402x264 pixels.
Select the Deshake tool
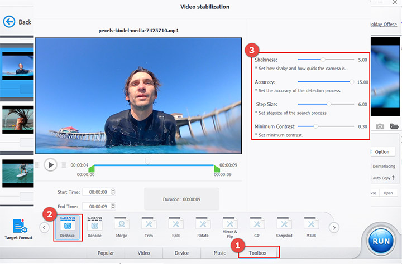click(68, 227)
